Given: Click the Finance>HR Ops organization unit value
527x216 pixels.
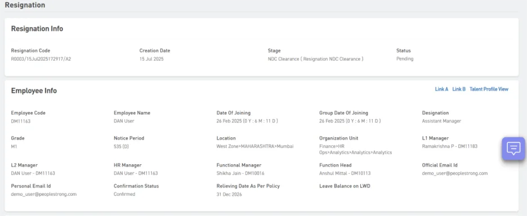Looking at the screenshot, I should coord(356,150).
